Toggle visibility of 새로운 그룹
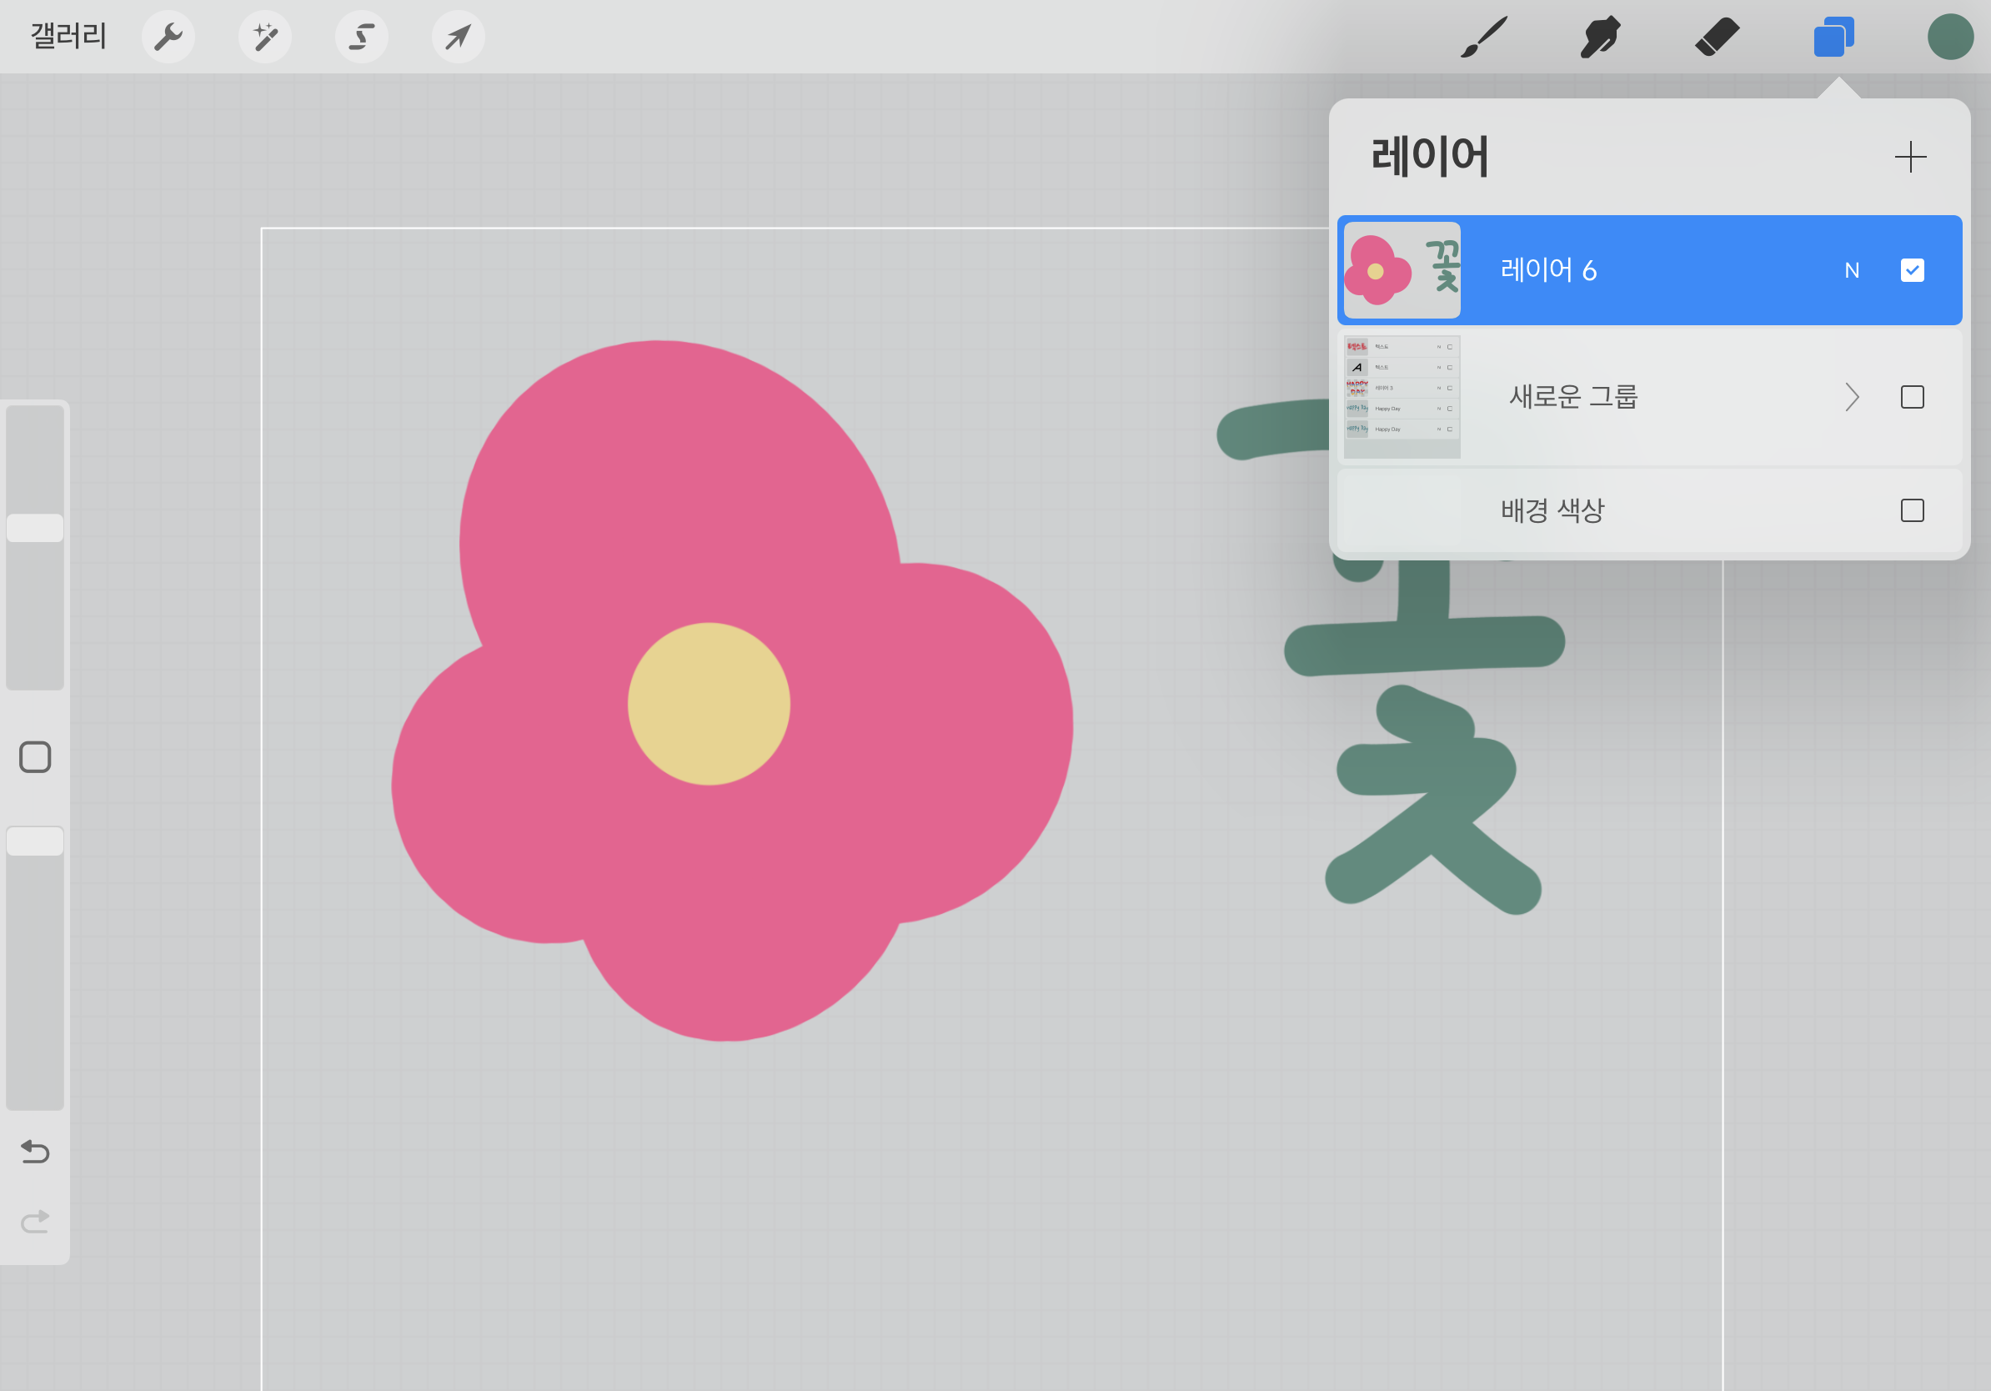The width and height of the screenshot is (1991, 1391). click(x=1912, y=397)
